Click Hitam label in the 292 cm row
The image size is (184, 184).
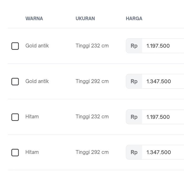pyautogui.click(x=32, y=152)
